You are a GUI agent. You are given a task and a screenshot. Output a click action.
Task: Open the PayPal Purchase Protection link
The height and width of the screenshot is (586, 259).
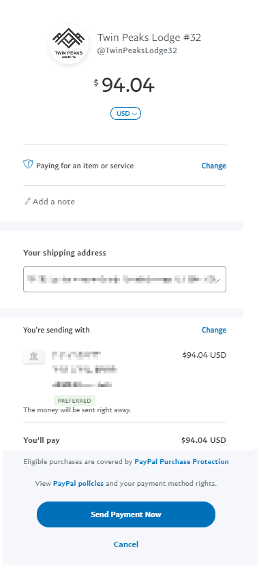pos(181,461)
